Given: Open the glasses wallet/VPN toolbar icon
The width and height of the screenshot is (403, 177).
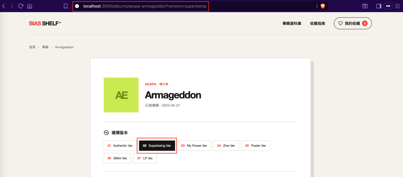Looking at the screenshot, I should tap(388, 6).
